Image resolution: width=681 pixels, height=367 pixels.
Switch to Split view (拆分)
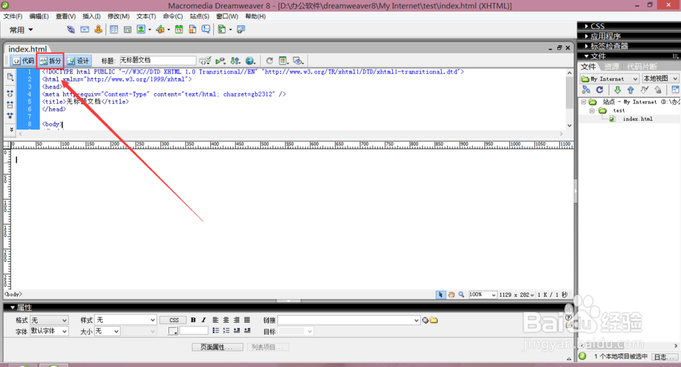51,61
